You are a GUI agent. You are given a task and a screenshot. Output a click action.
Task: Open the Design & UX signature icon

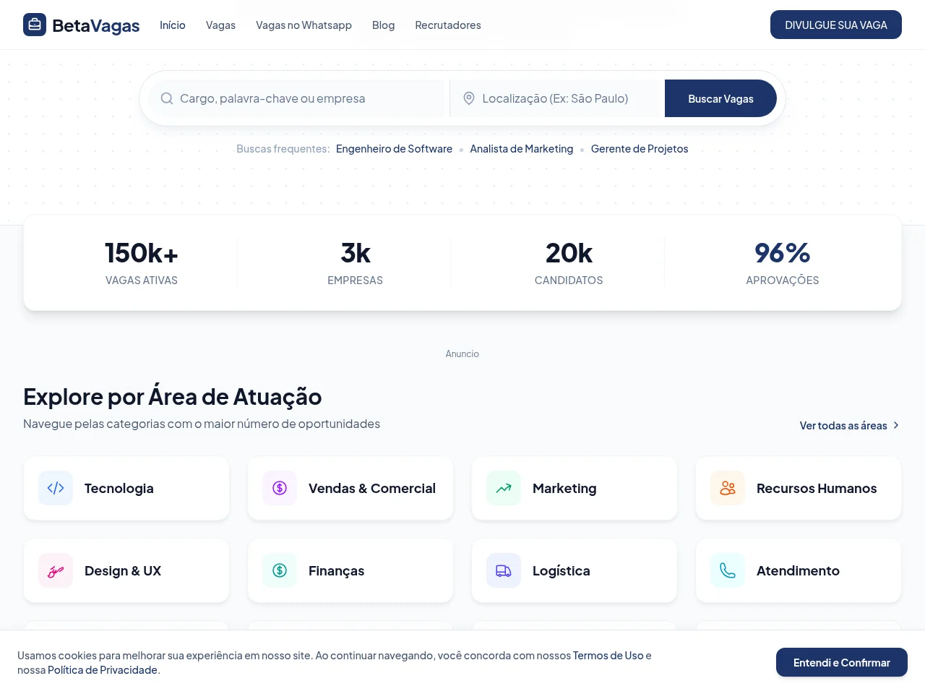click(x=56, y=570)
